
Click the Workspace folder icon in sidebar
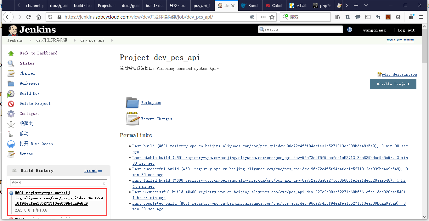tap(11, 83)
